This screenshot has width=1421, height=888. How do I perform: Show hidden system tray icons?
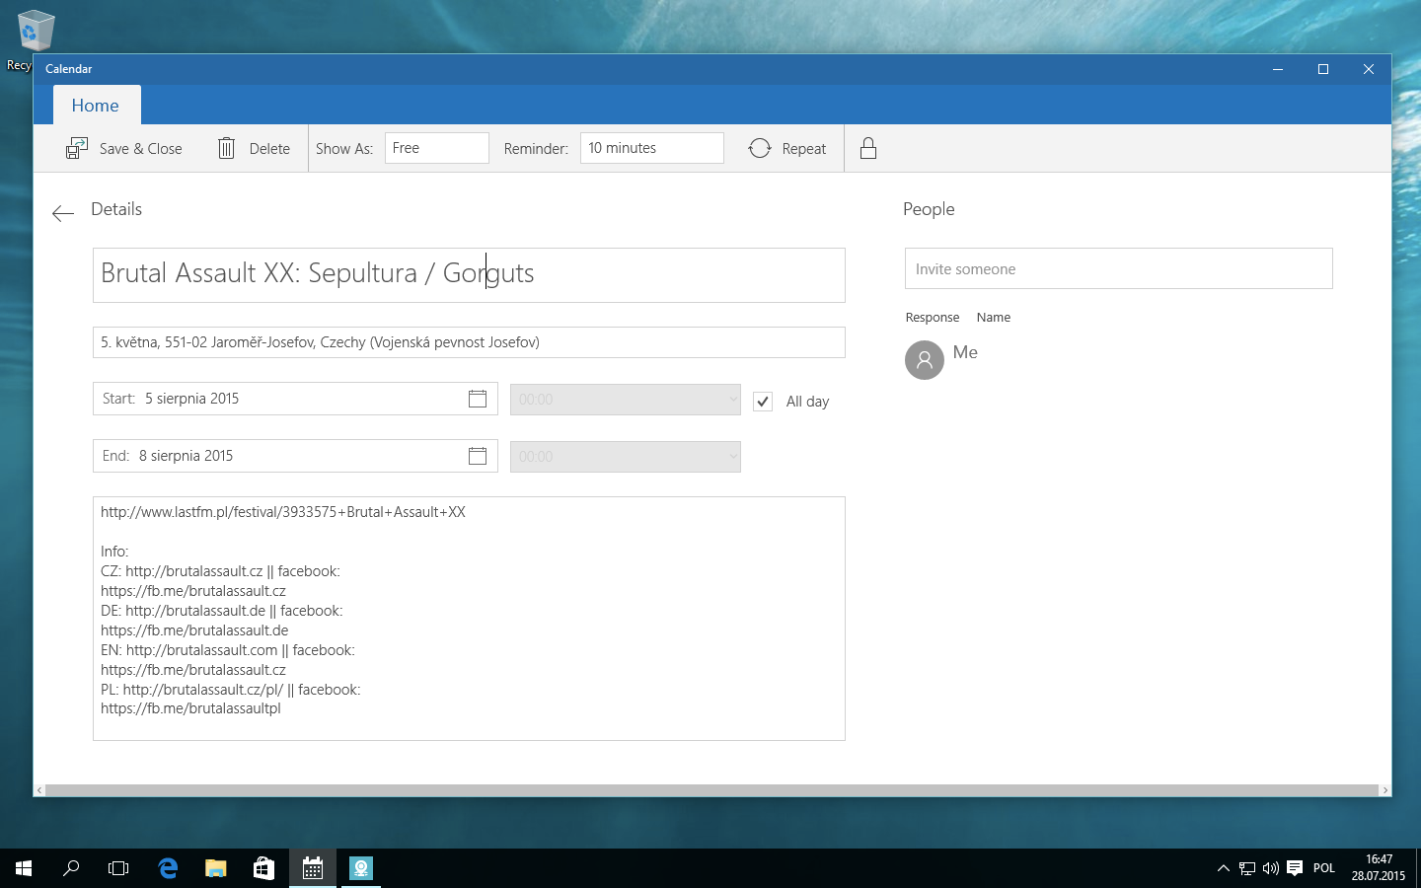click(x=1224, y=868)
